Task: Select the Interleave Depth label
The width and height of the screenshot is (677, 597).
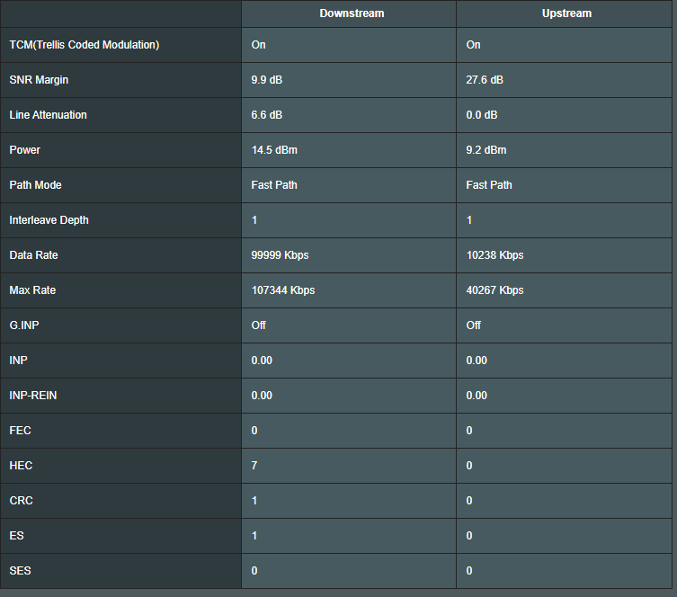Action: click(x=49, y=220)
